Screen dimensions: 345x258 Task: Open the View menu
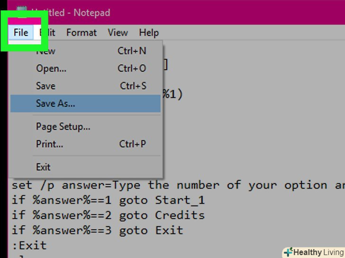point(118,33)
